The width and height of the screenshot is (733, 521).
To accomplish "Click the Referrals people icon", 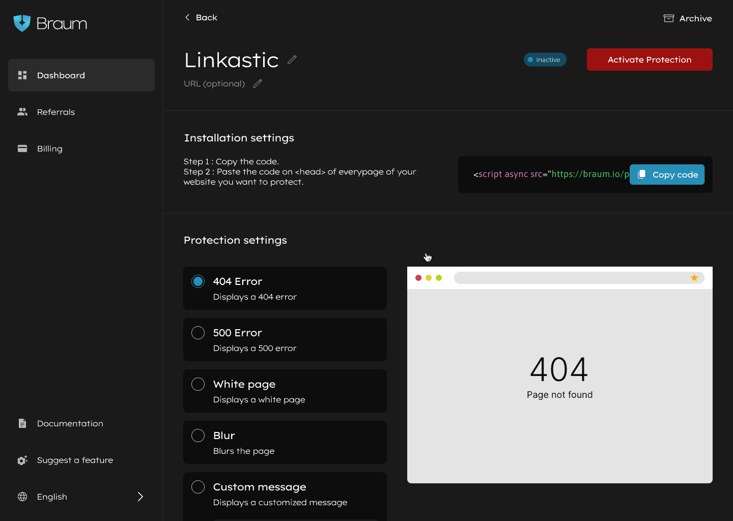I will point(22,112).
